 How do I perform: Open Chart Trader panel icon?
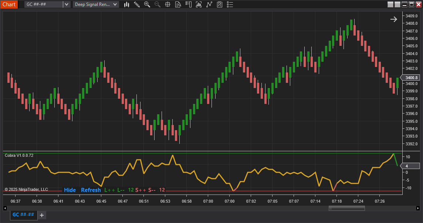(189, 4)
